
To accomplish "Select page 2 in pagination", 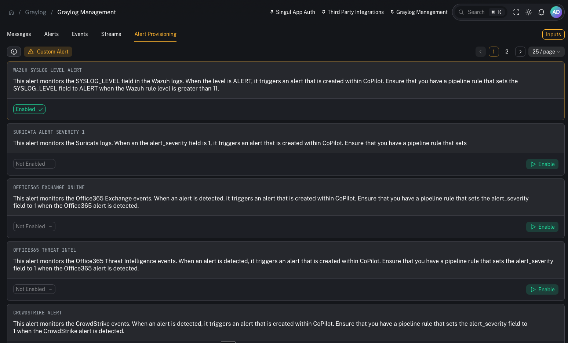I will click(507, 52).
